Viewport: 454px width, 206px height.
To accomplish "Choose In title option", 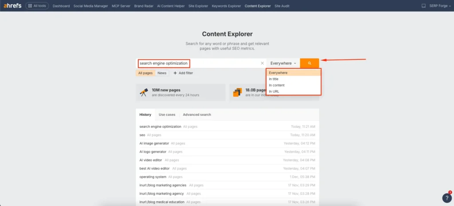I will click(x=294, y=79).
